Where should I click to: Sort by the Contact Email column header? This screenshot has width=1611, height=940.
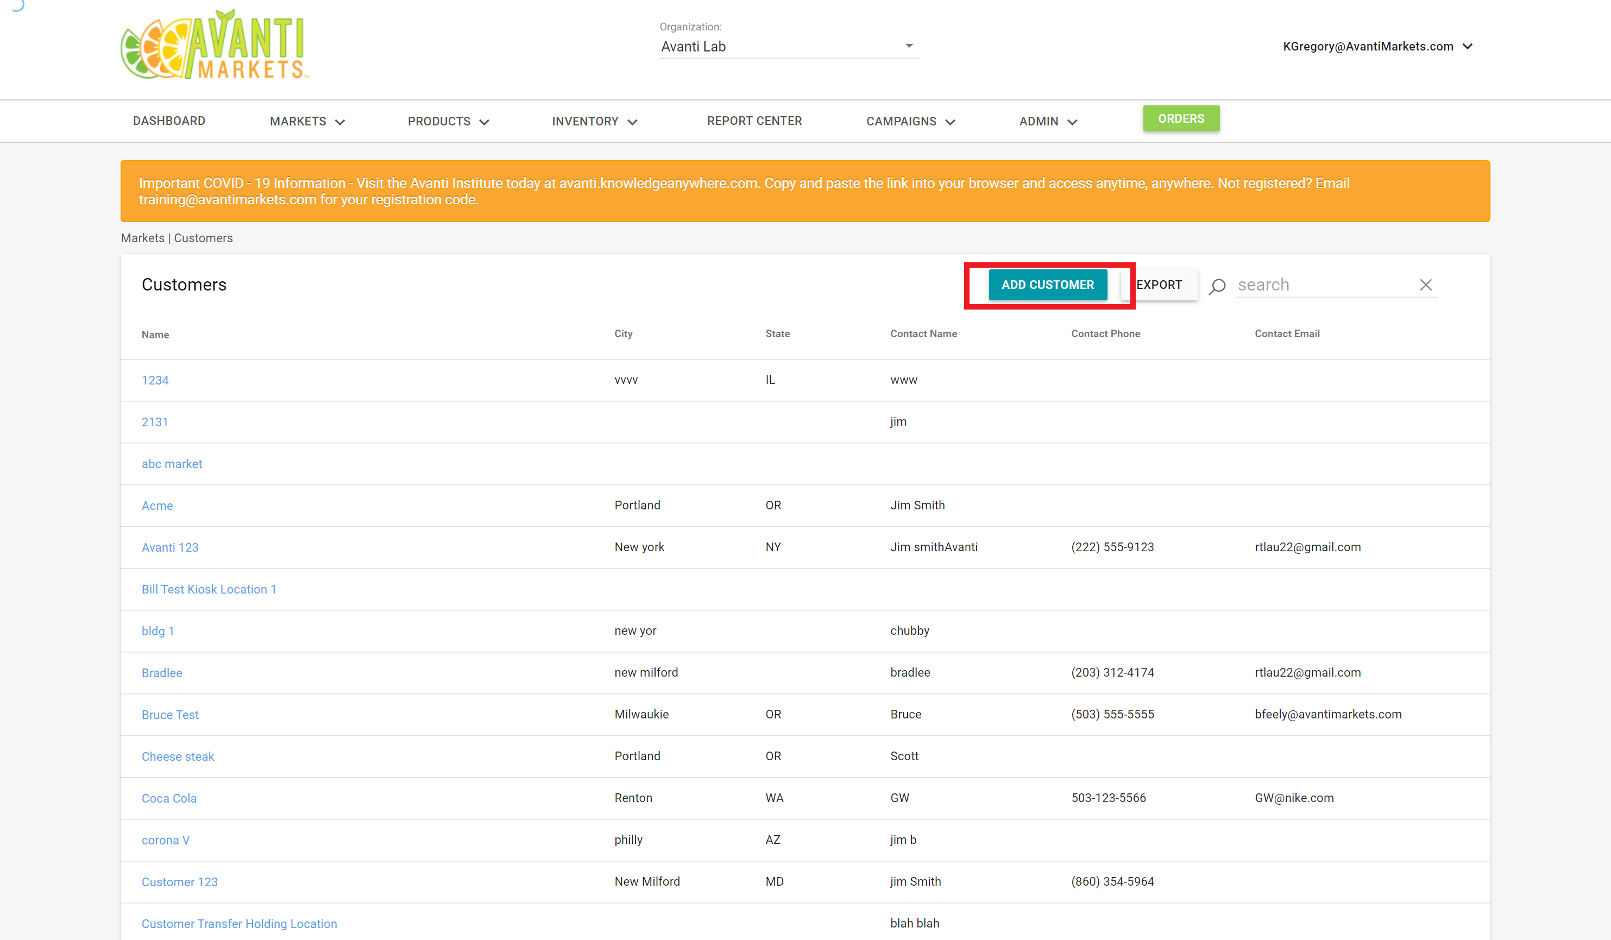coord(1287,333)
